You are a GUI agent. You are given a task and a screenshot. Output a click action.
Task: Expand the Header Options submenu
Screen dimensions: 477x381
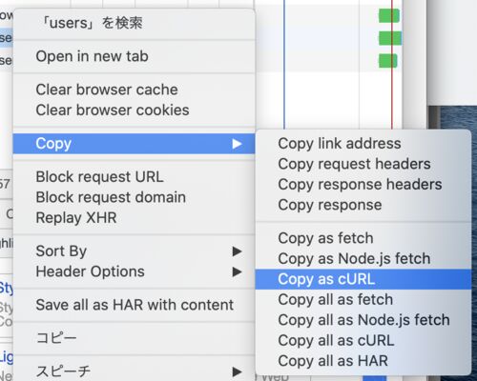134,271
